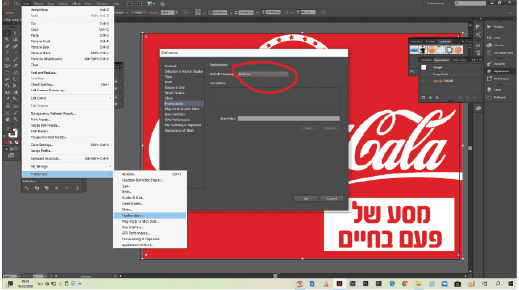Screen dimensions: 519x290
Task: Select the Selection tool in the toolbar
Action: (x=7, y=33)
